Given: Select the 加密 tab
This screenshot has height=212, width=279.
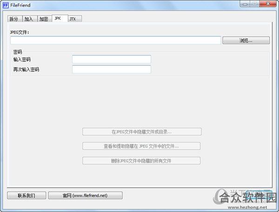Looking at the screenshot, I should [45, 19].
